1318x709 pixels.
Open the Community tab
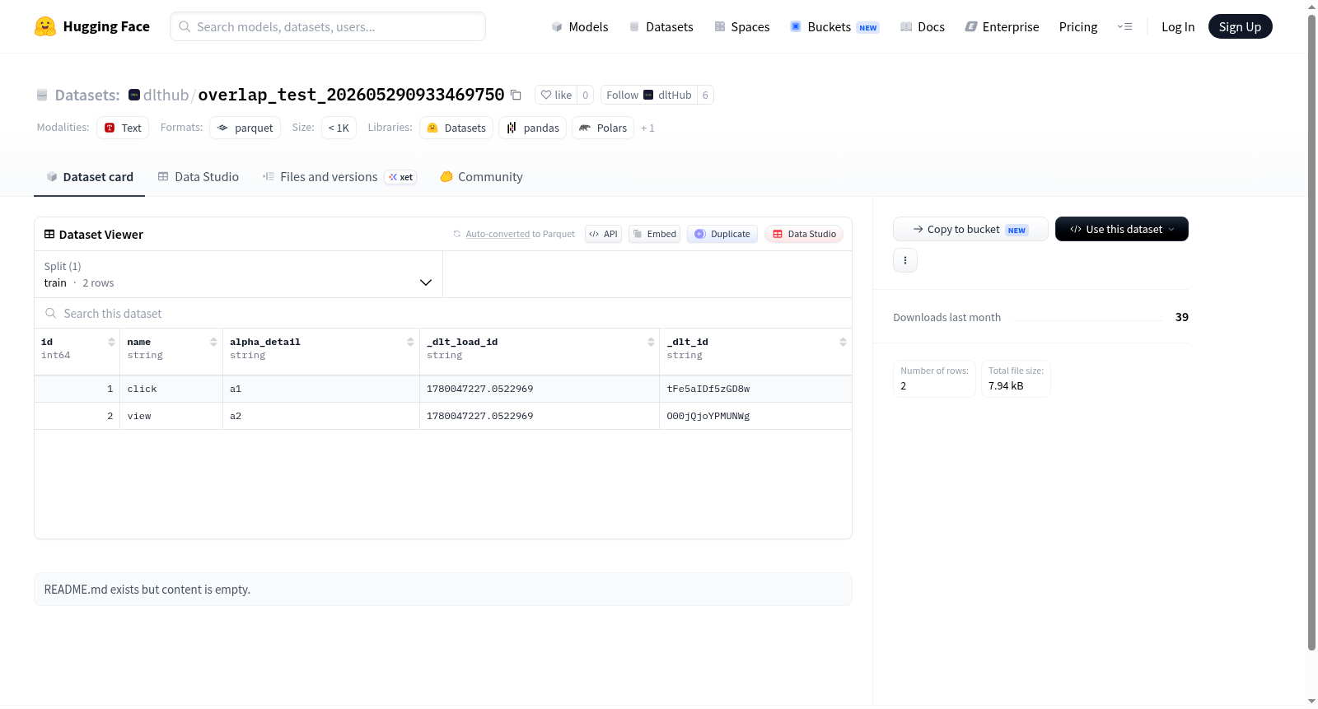click(x=481, y=177)
